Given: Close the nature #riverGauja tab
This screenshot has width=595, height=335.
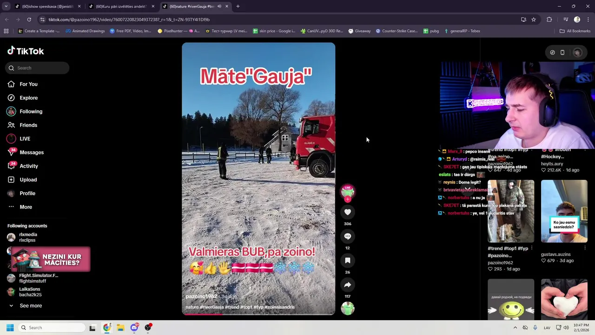Looking at the screenshot, I should (x=227, y=7).
